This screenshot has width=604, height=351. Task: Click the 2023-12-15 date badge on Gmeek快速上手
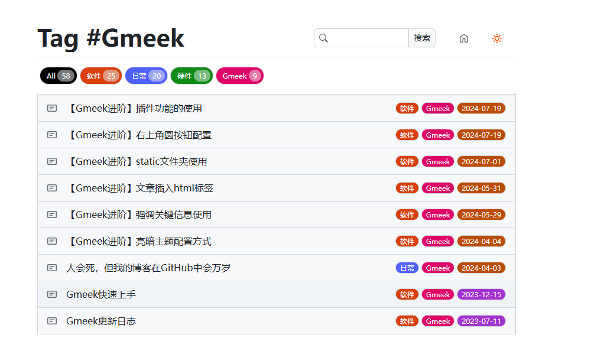pos(481,294)
